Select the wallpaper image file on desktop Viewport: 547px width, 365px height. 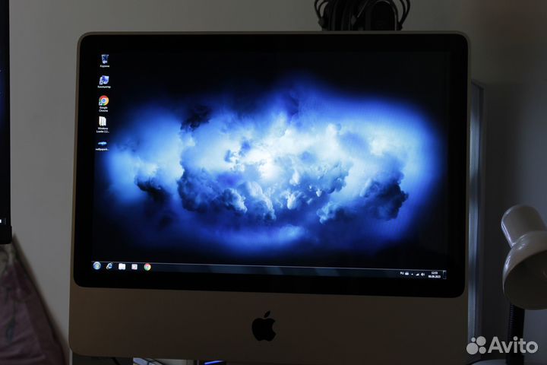coord(103,146)
